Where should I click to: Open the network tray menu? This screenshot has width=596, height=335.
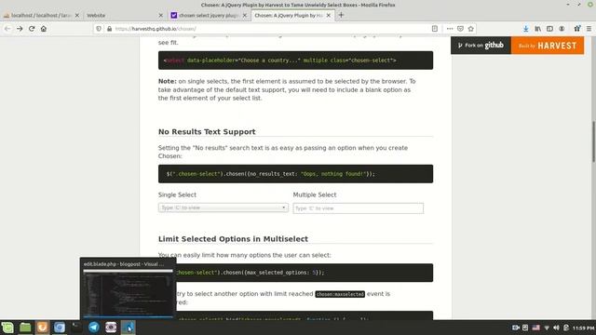click(x=547, y=328)
